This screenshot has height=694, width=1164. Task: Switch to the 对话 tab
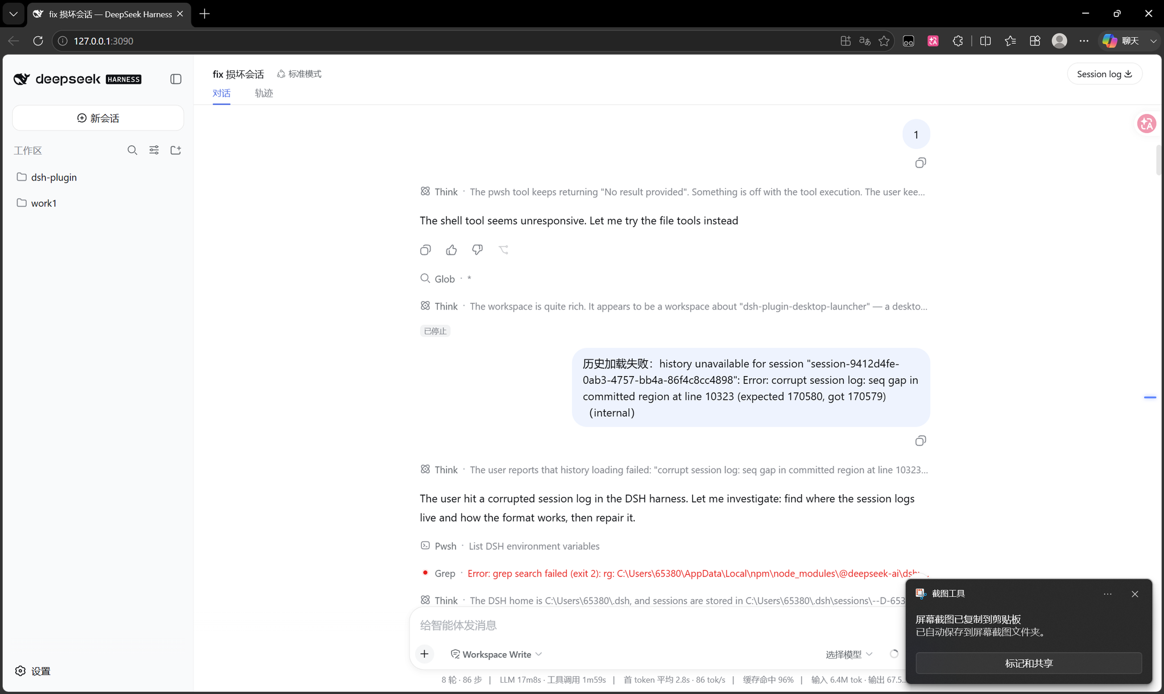(x=221, y=93)
